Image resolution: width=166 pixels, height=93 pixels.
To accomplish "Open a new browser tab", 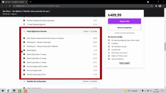I will click(31, 2).
